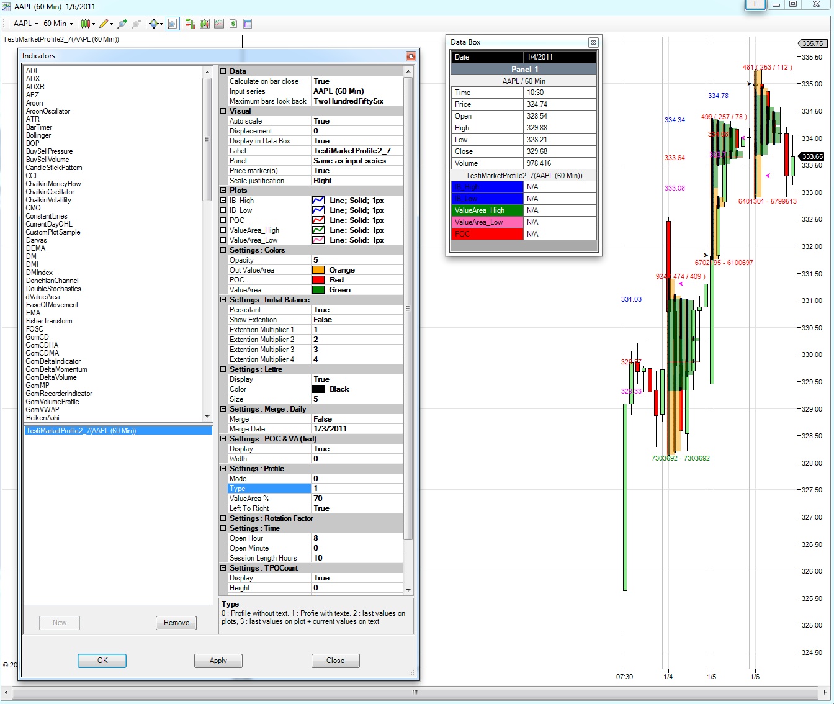834x704 pixels.
Task: Expand the ValueArea_High plot entry
Action: point(223,230)
